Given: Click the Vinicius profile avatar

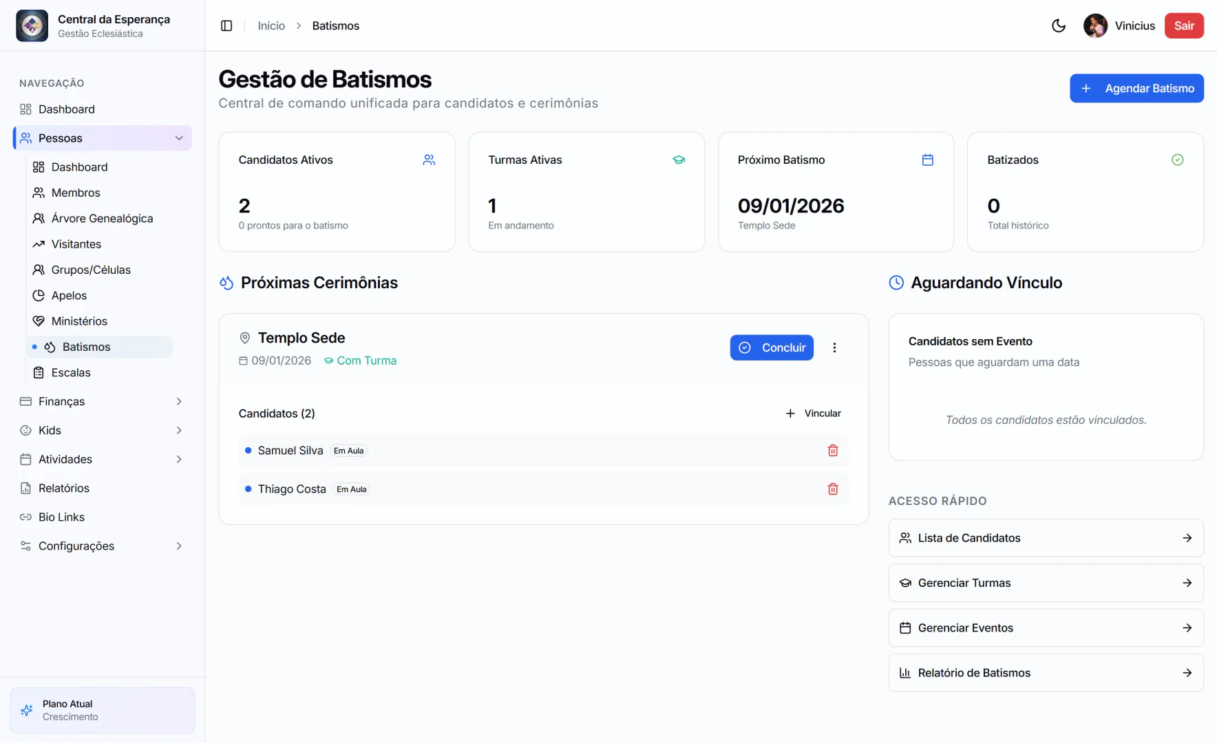Looking at the screenshot, I should pyautogui.click(x=1094, y=25).
